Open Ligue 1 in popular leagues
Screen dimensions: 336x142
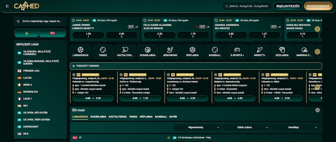[40, 99]
